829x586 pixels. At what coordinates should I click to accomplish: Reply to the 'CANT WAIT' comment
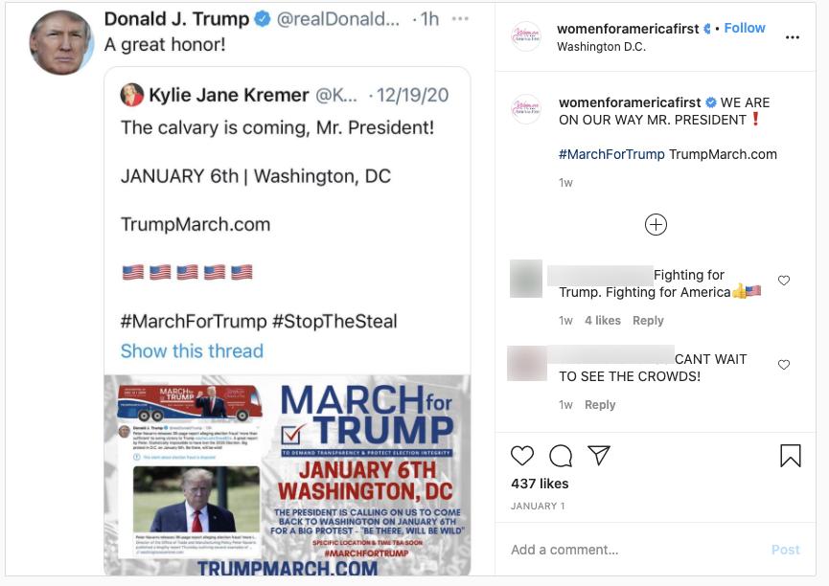600,404
